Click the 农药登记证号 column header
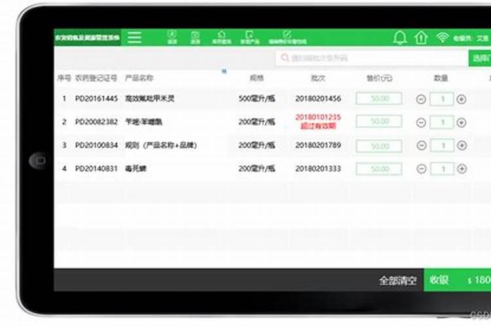This screenshot has height=327, width=491. click(x=96, y=78)
